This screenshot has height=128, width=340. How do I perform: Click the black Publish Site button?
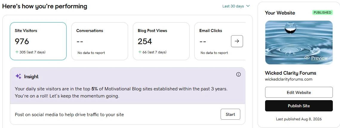click(x=299, y=106)
